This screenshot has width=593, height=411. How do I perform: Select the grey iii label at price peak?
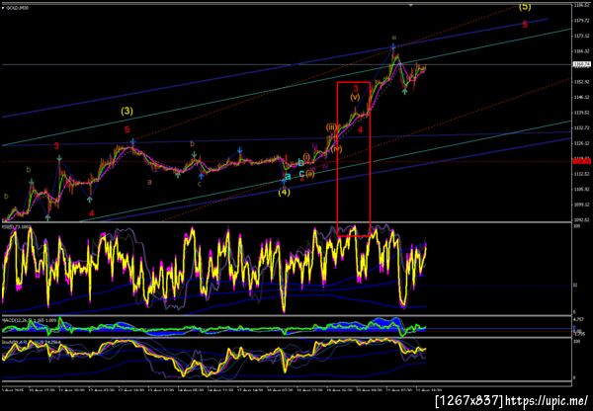click(x=394, y=38)
